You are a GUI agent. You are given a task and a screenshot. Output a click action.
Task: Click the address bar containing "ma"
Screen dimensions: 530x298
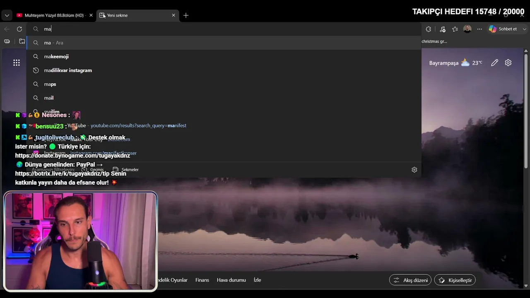coord(224,29)
